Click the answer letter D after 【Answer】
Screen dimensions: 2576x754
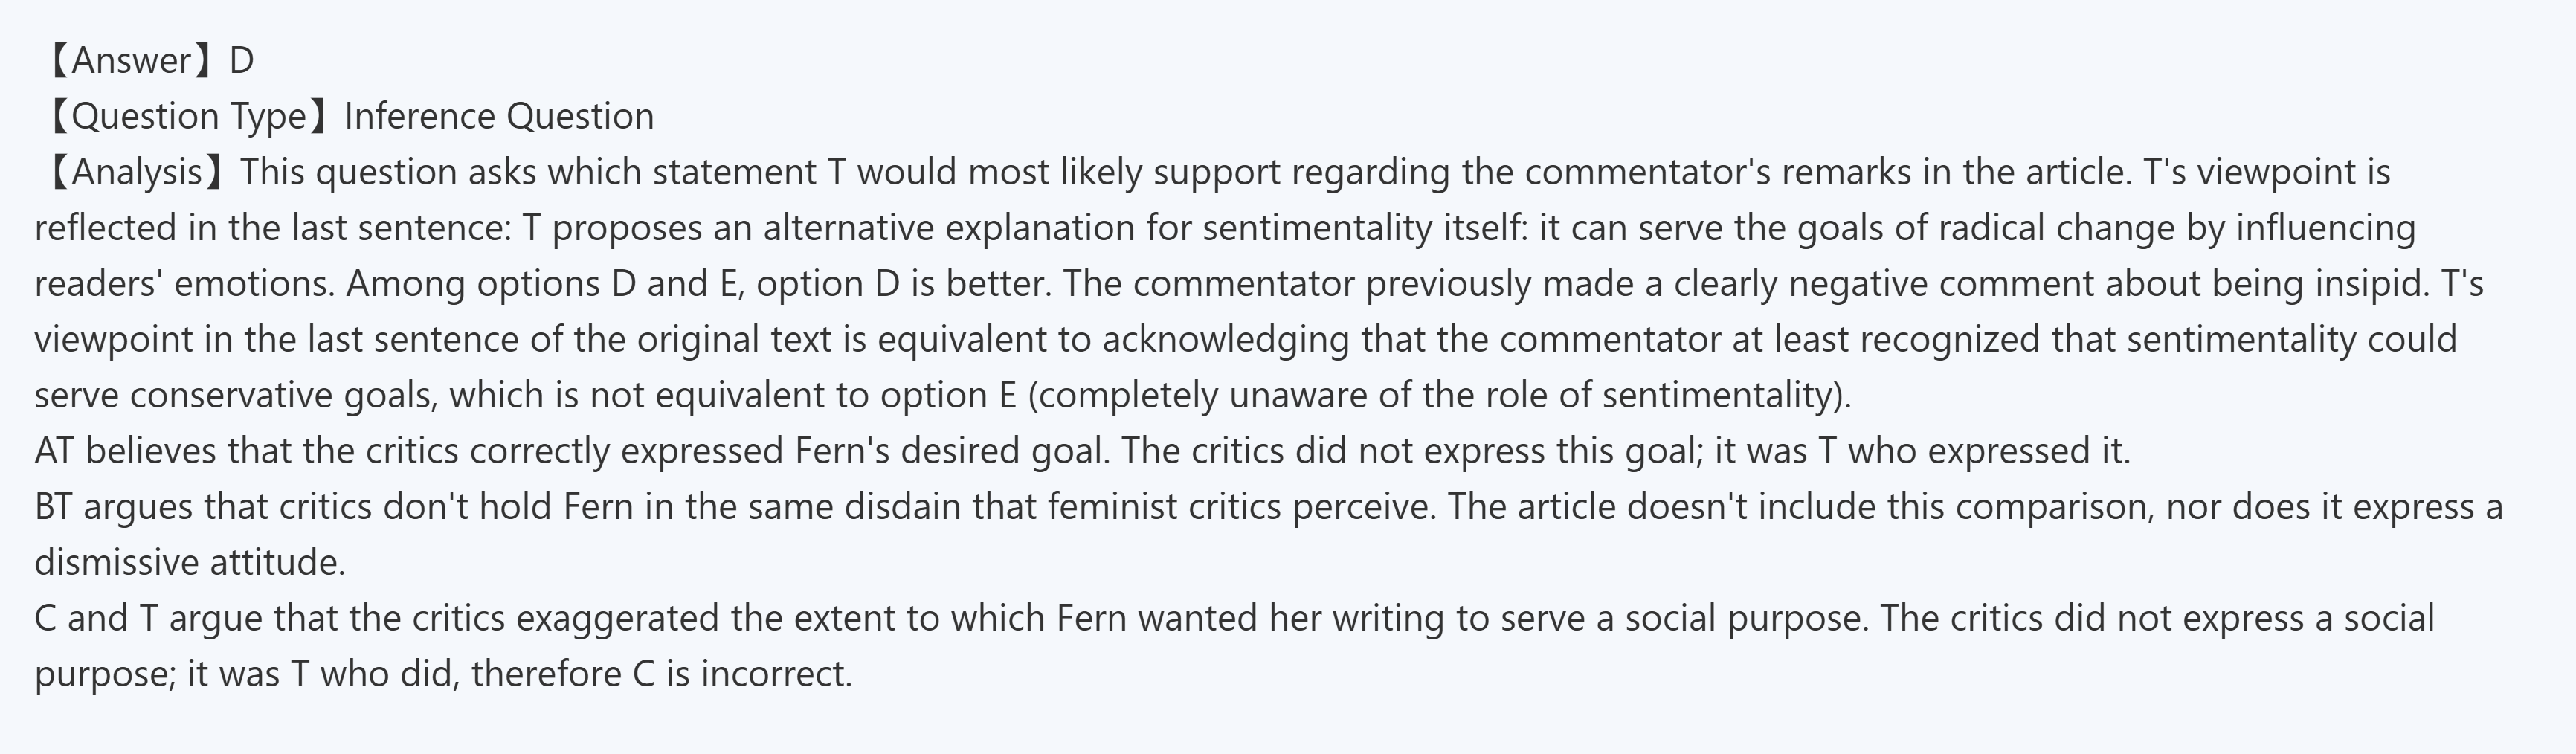[x=241, y=61]
